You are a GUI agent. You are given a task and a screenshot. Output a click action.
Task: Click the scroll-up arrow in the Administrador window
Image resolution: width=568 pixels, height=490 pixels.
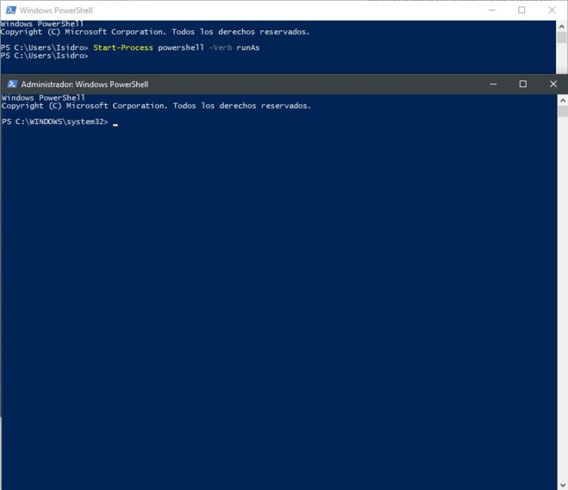563,100
